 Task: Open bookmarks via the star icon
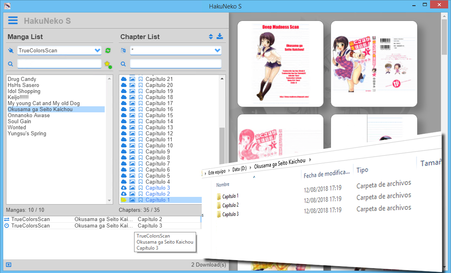pyautogui.click(x=108, y=64)
